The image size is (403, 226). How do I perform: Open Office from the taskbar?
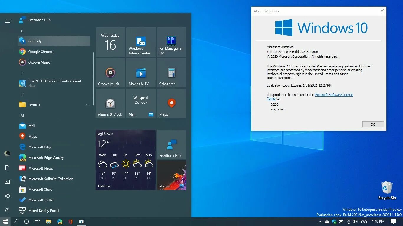[71, 222]
